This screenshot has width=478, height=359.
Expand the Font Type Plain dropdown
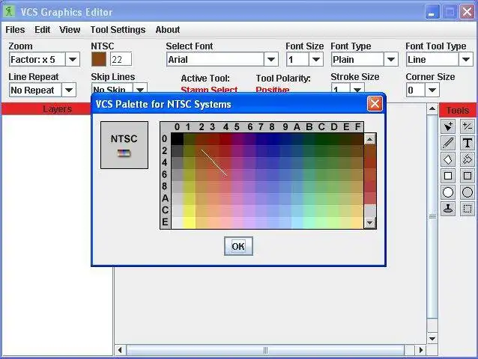(x=391, y=59)
